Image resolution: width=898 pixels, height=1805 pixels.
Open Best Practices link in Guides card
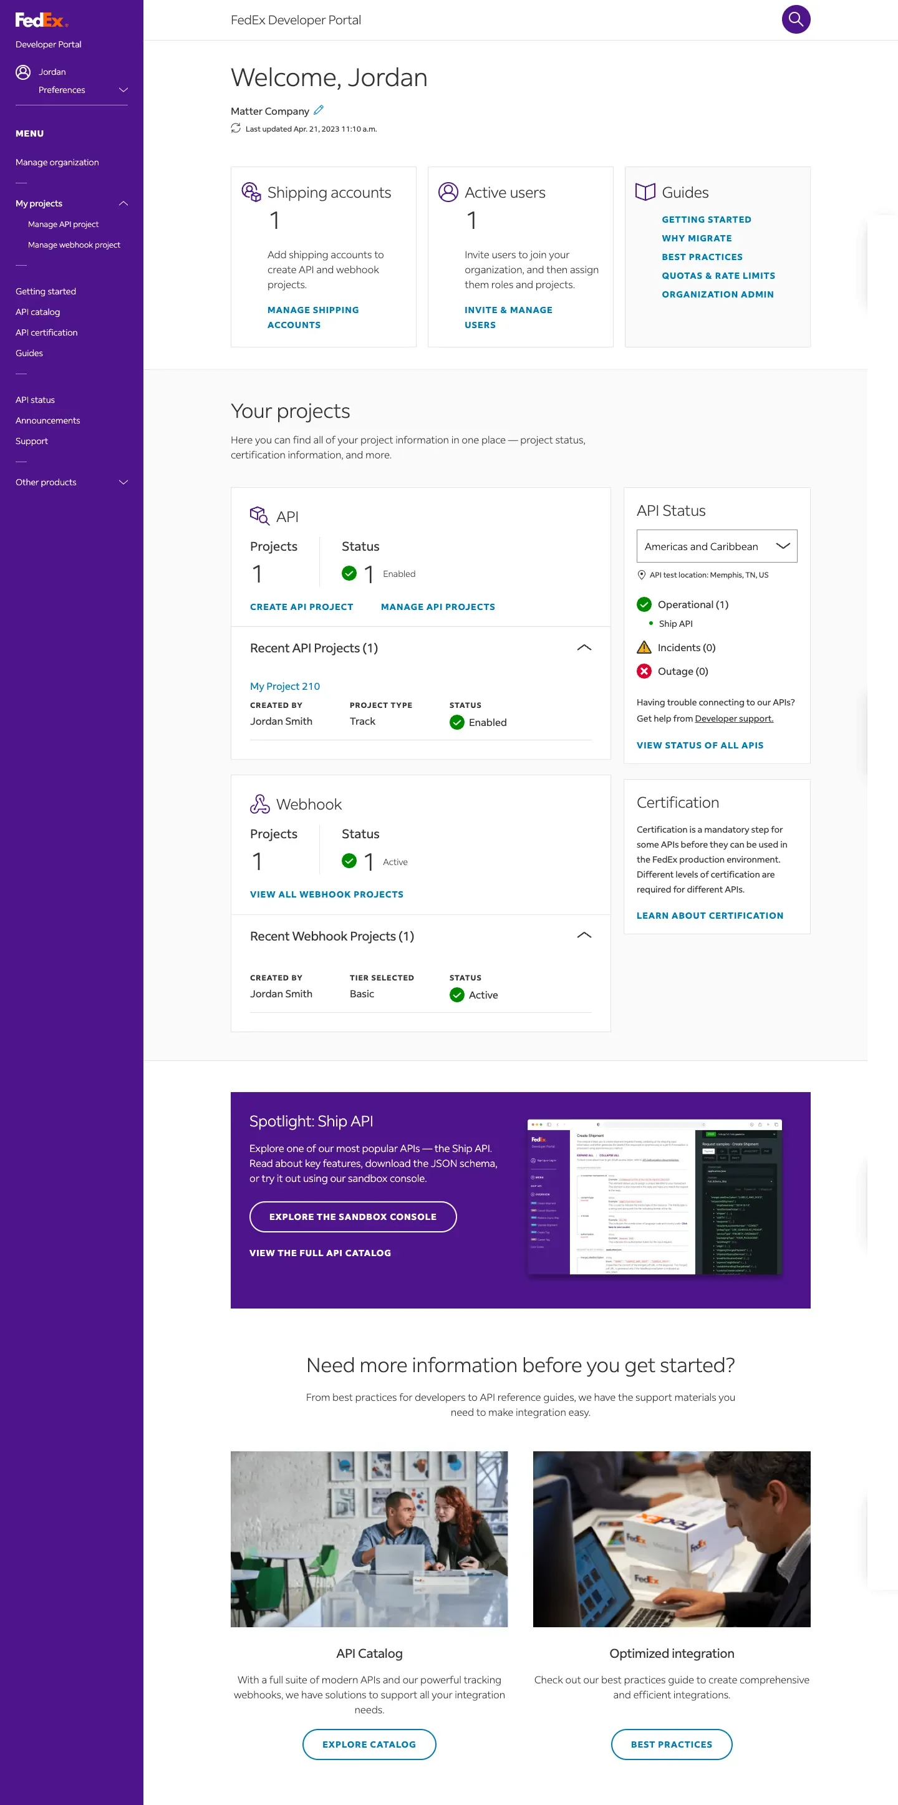point(702,256)
